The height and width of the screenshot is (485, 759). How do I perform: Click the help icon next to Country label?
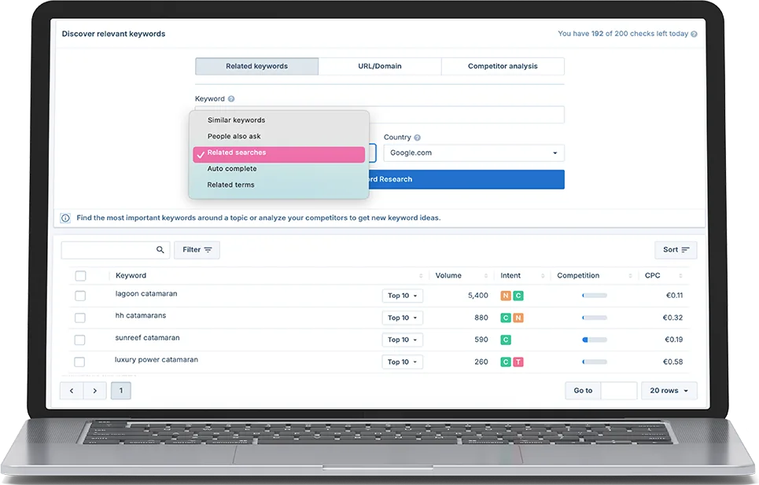[418, 138]
